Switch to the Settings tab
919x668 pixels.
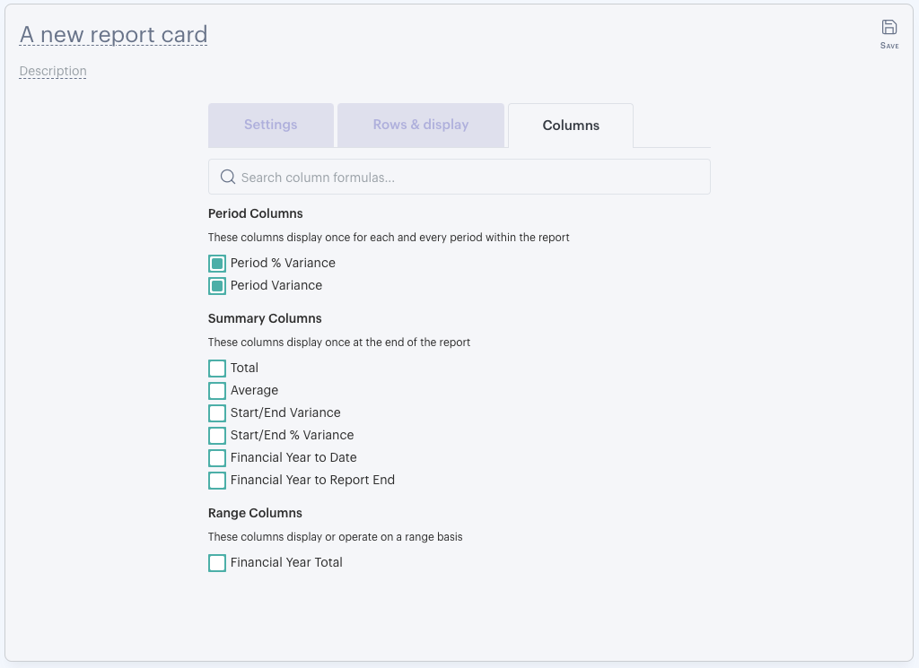(x=271, y=126)
